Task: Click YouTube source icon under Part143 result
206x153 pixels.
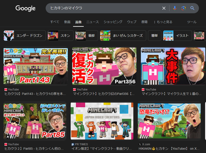Action: coord(5,90)
